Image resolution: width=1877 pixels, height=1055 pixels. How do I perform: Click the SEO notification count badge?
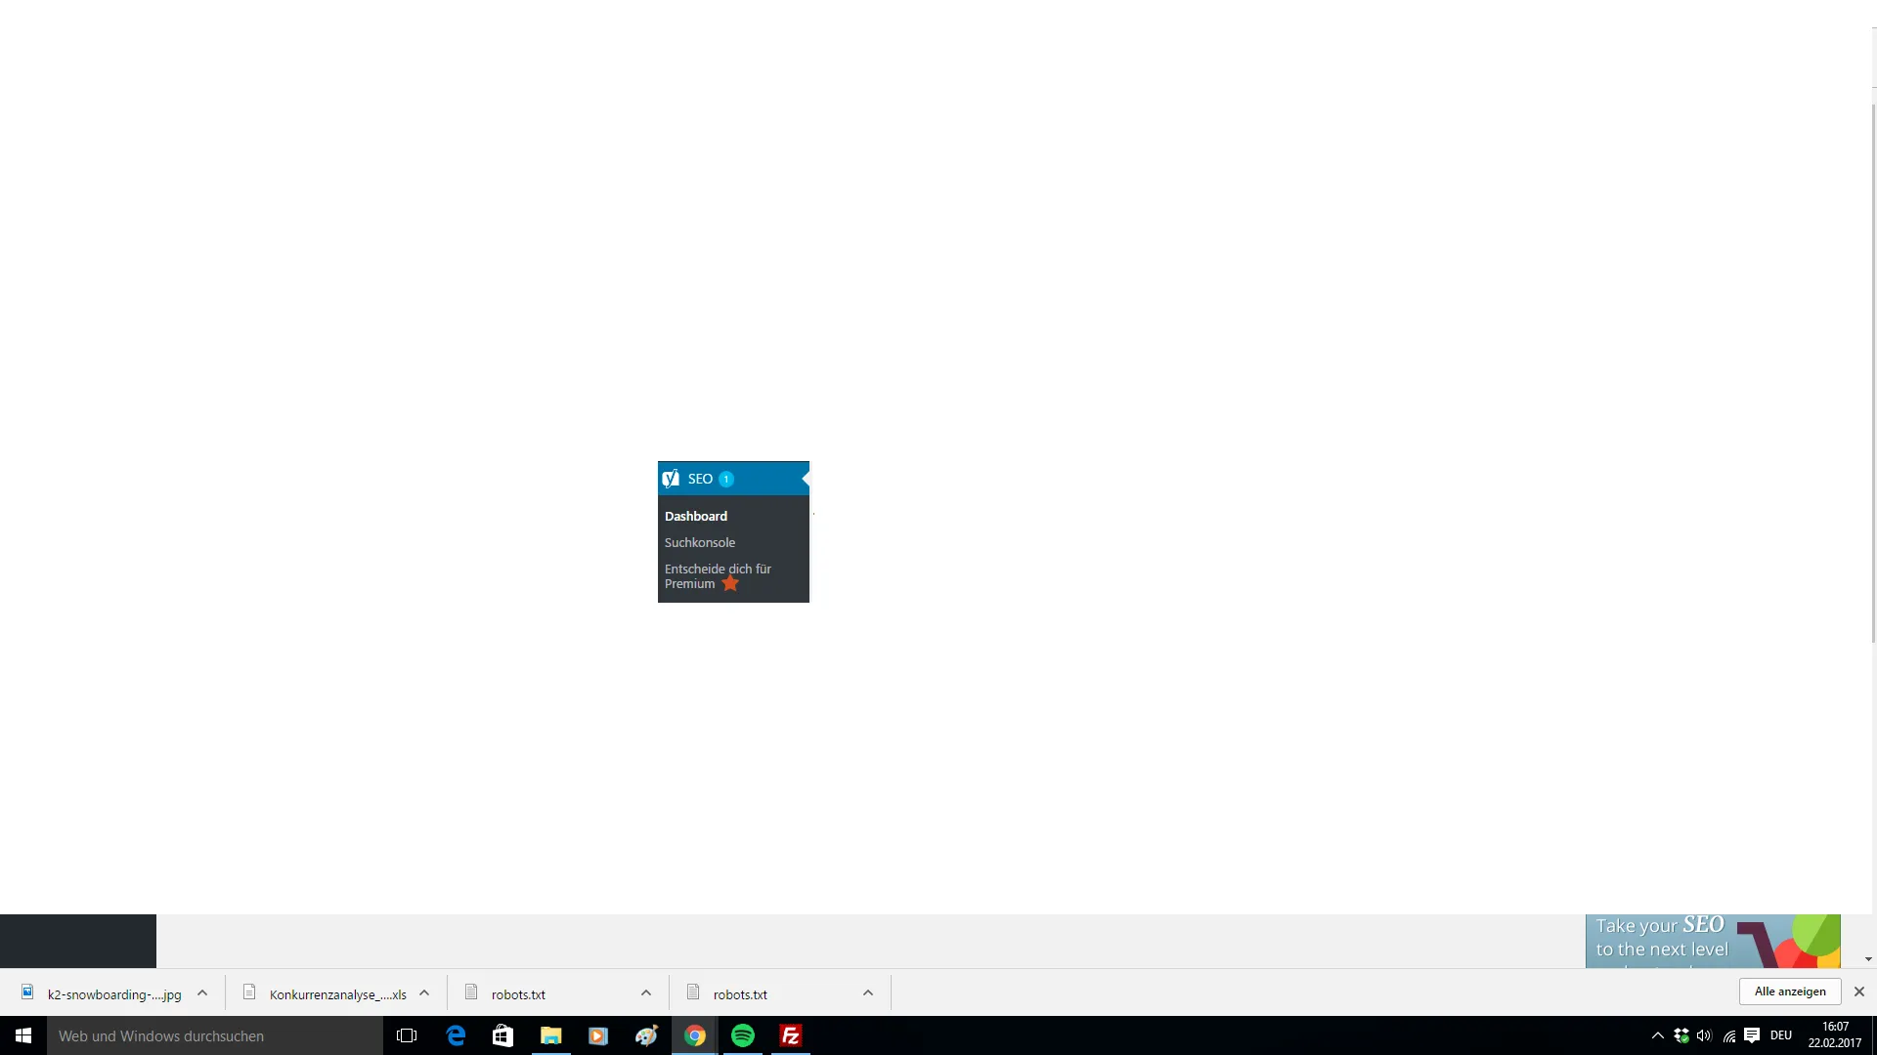(726, 479)
